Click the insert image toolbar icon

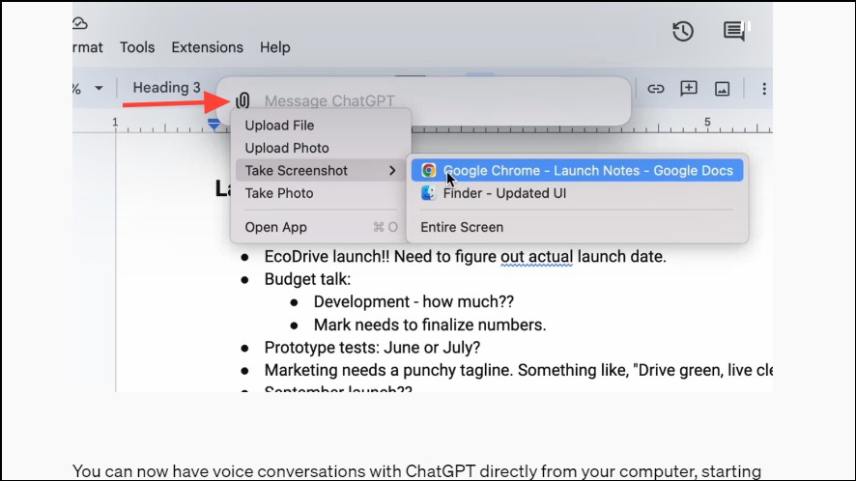pos(723,89)
